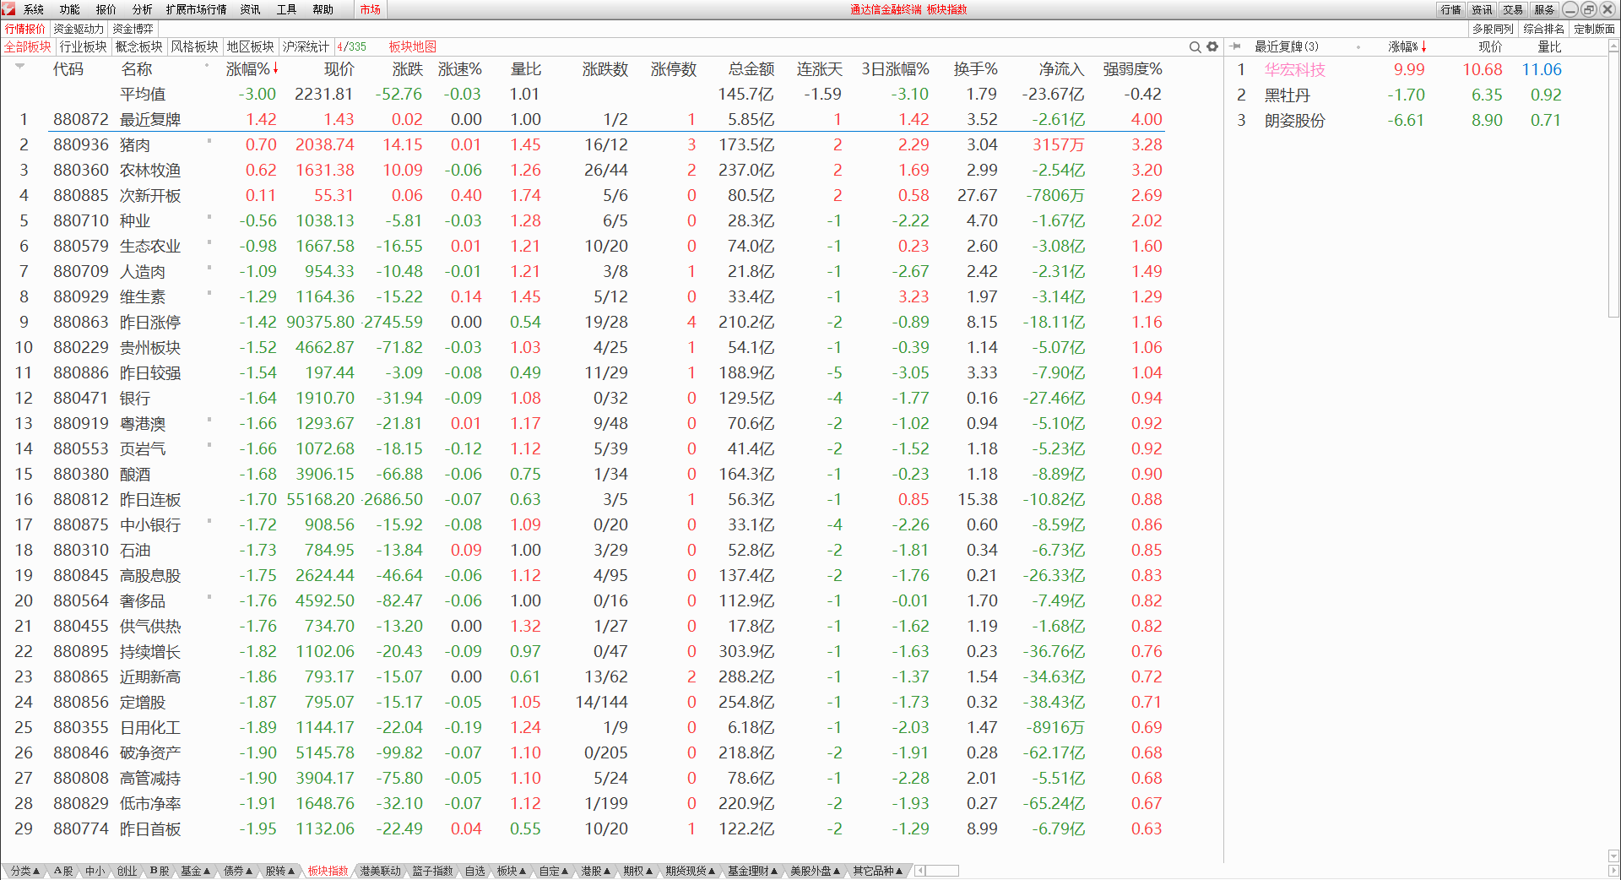This screenshot has height=880, width=1621.
Task: Select 华宏科技 in the right panel
Action: (x=1295, y=70)
